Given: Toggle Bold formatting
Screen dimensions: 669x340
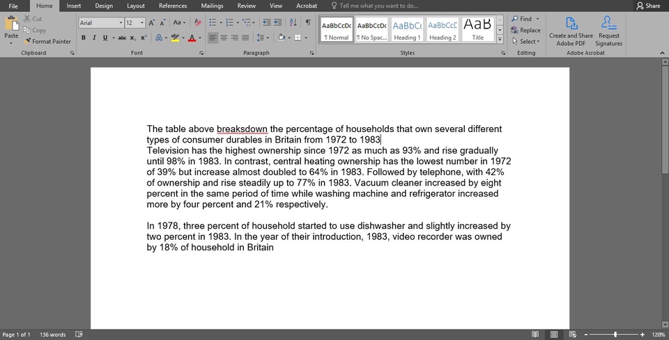Looking at the screenshot, I should (x=84, y=38).
